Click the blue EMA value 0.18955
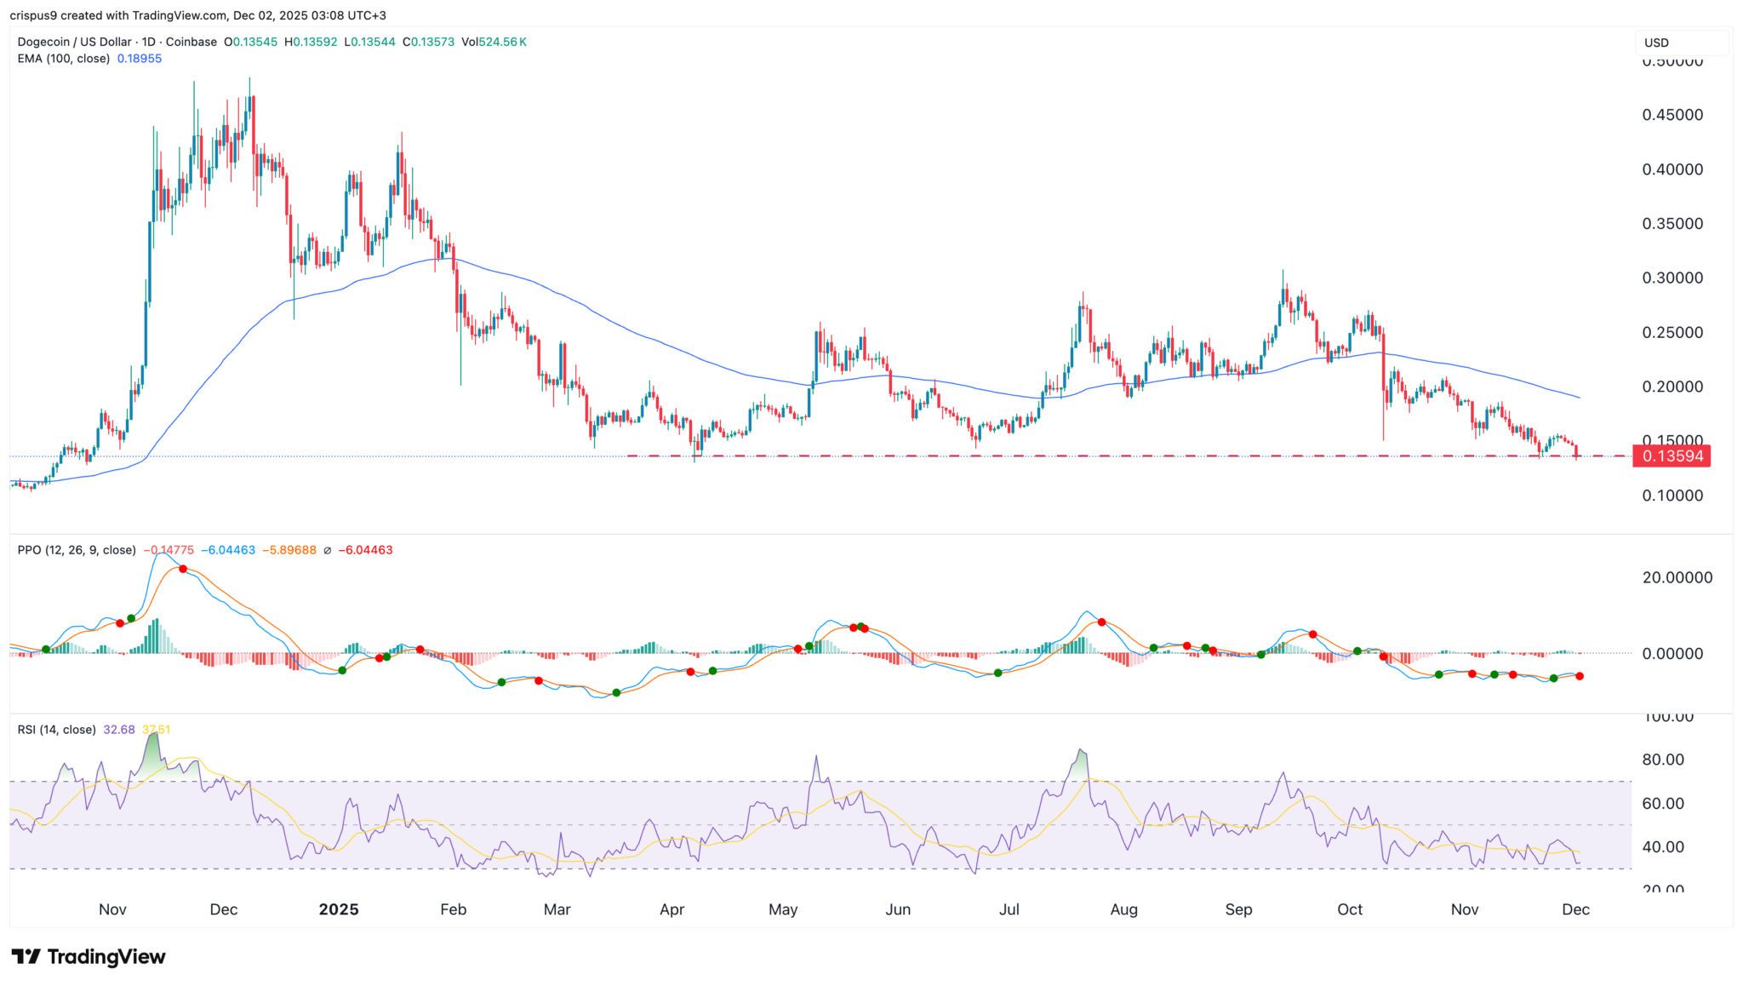 click(140, 58)
